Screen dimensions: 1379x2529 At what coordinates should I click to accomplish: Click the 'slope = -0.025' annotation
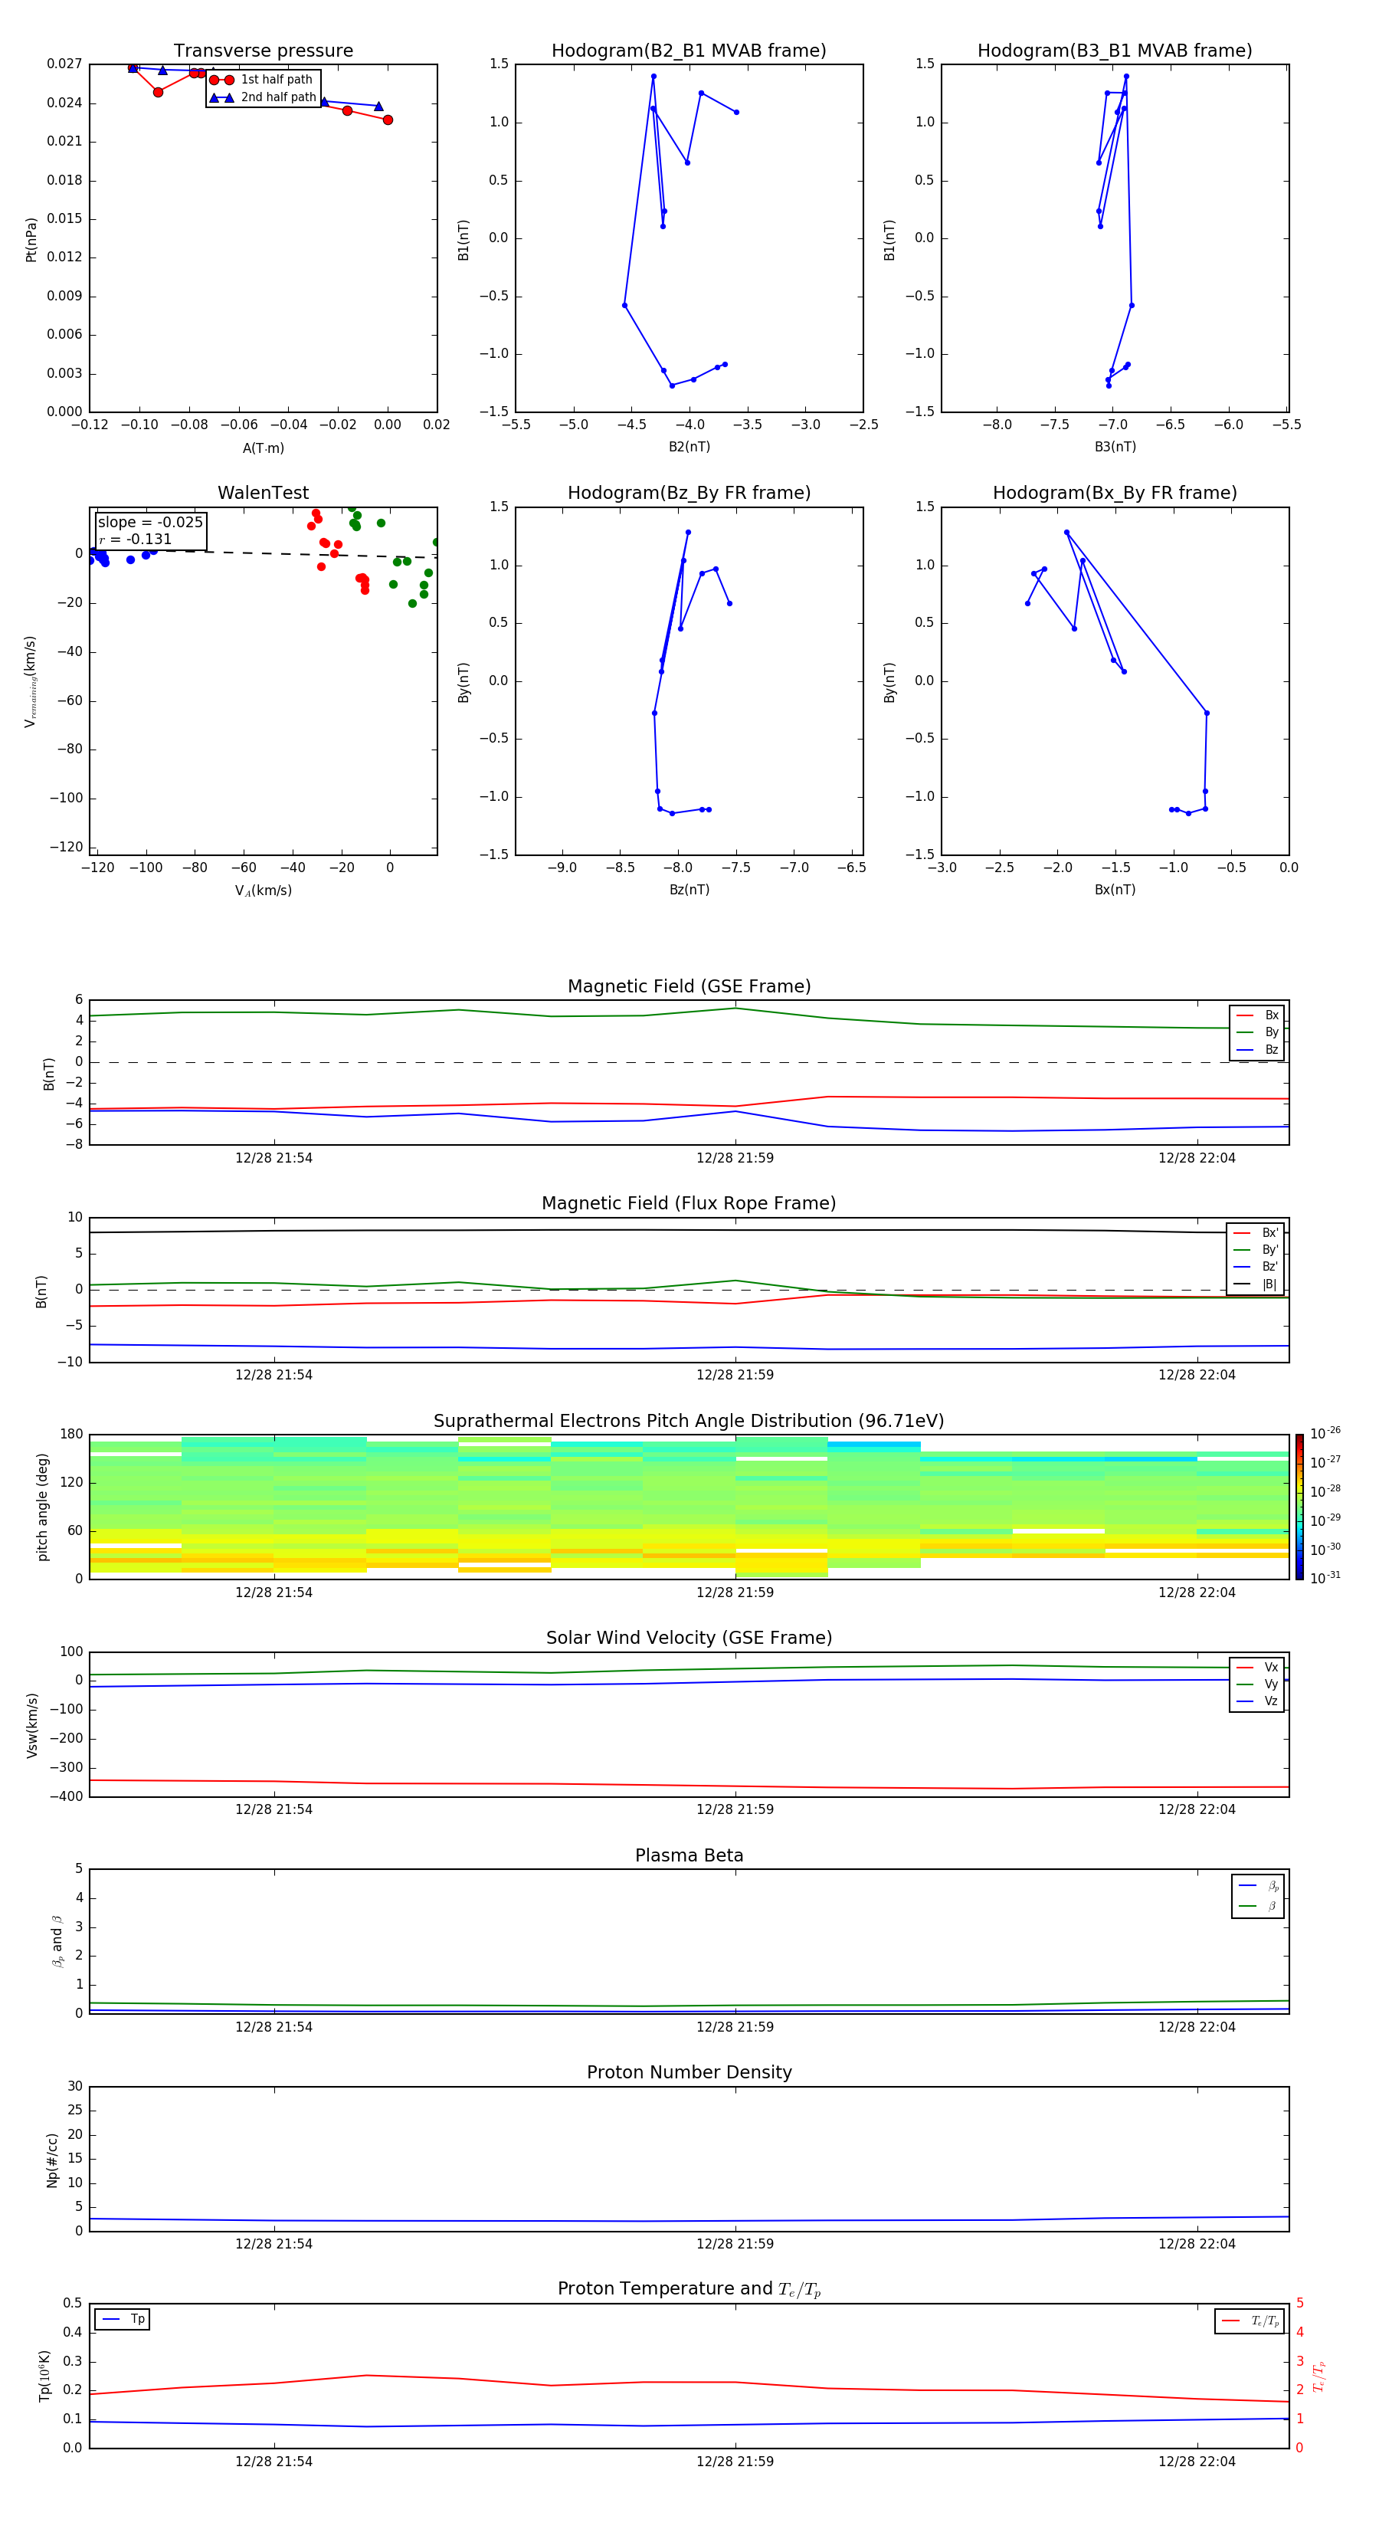(150, 523)
